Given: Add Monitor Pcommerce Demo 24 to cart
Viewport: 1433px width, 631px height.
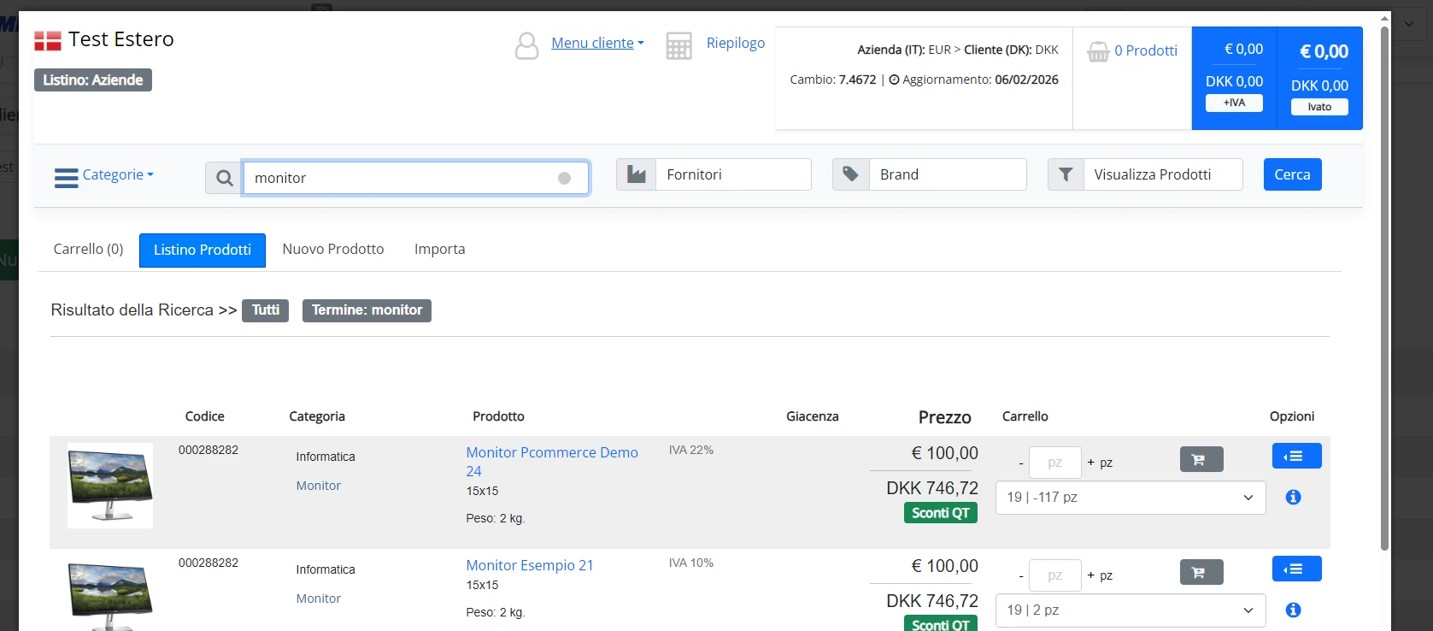Looking at the screenshot, I should 1201,459.
